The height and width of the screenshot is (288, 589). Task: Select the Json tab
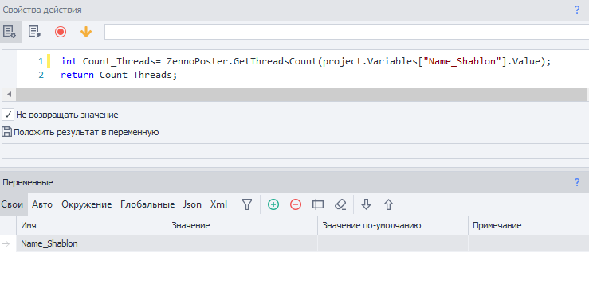point(192,204)
